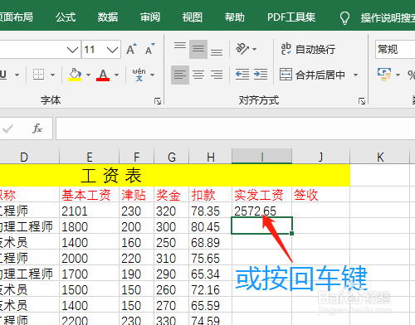Click the borders icon
This screenshot has width=415, height=325.
tap(39, 75)
